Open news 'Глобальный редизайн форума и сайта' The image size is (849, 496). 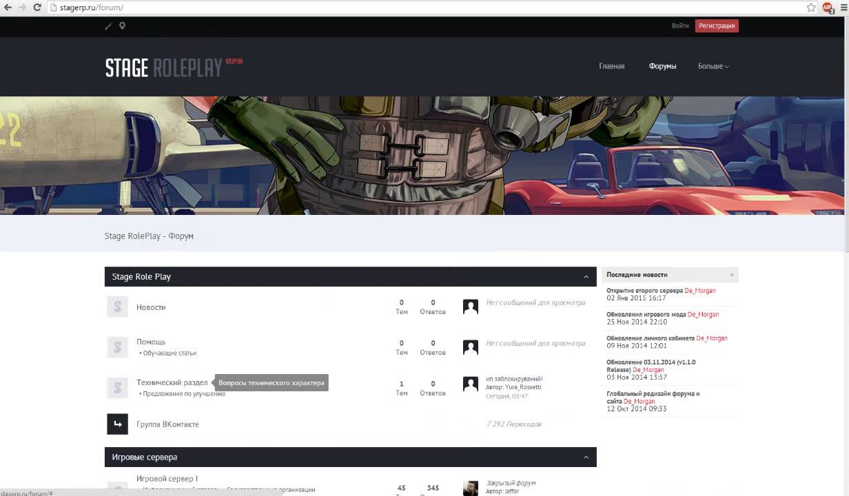(653, 397)
